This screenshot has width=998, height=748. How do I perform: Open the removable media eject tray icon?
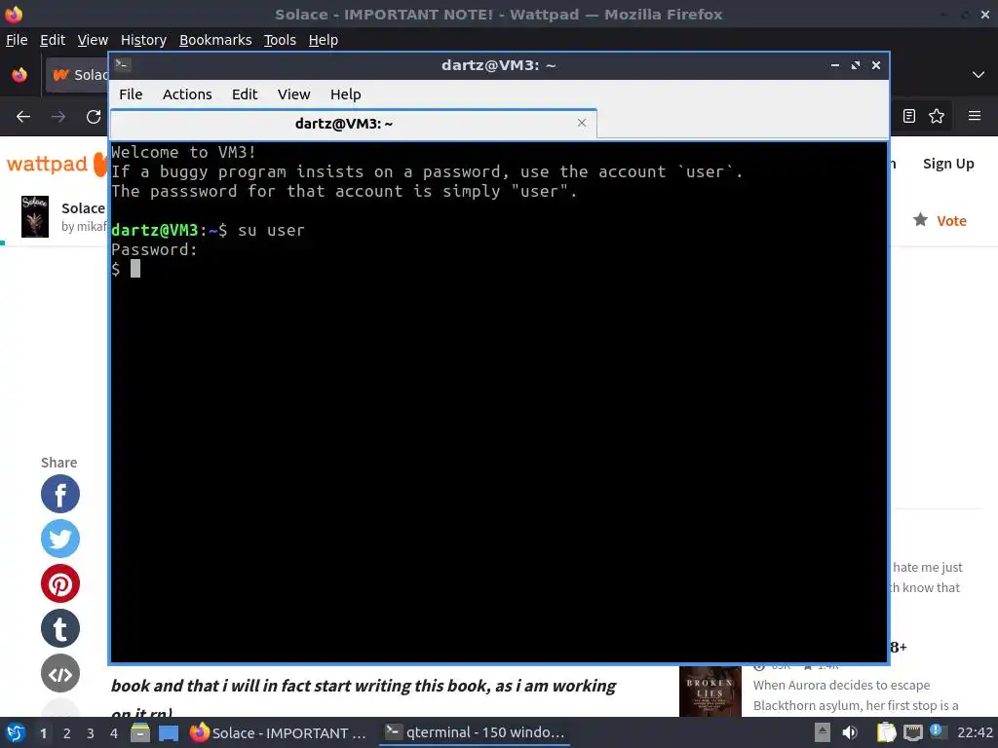click(x=823, y=732)
